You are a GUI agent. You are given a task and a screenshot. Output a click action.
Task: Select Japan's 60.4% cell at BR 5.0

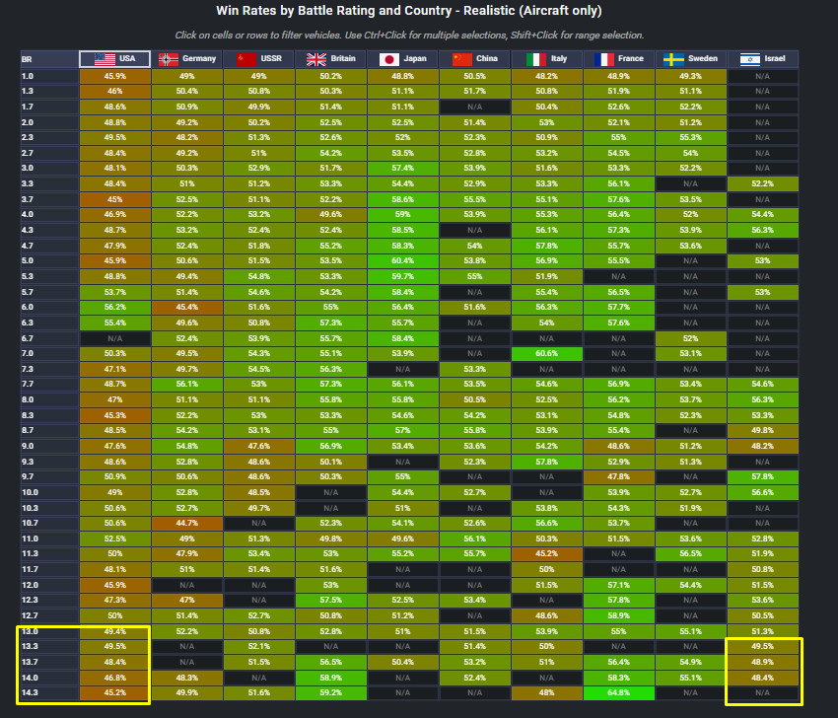click(x=402, y=260)
